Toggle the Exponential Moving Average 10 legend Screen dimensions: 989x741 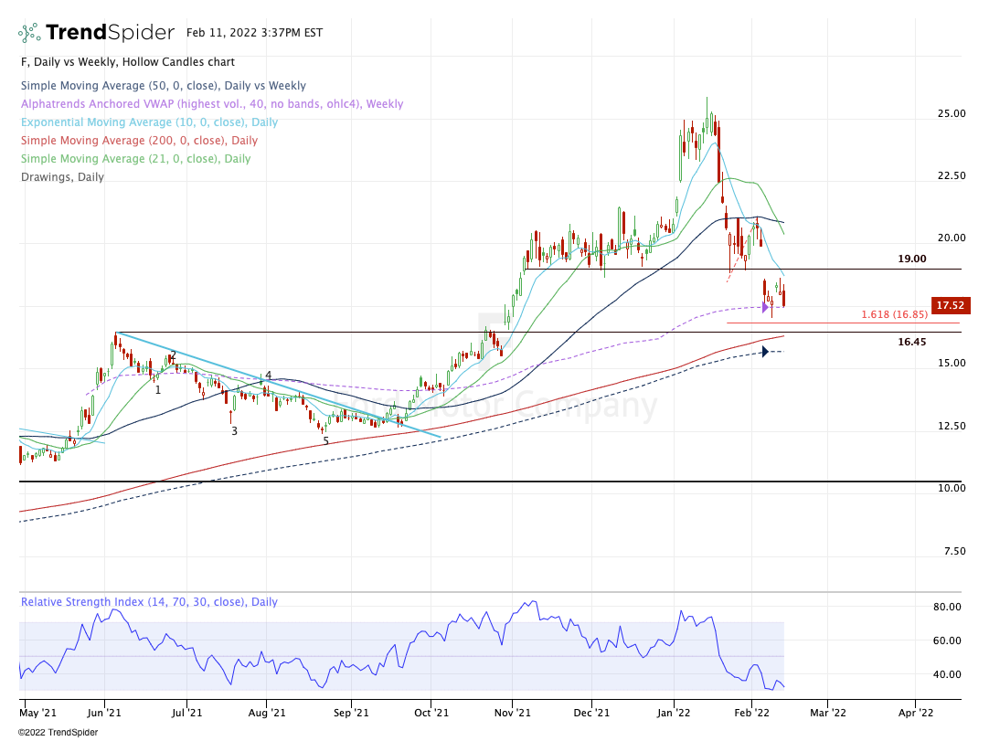pos(148,122)
